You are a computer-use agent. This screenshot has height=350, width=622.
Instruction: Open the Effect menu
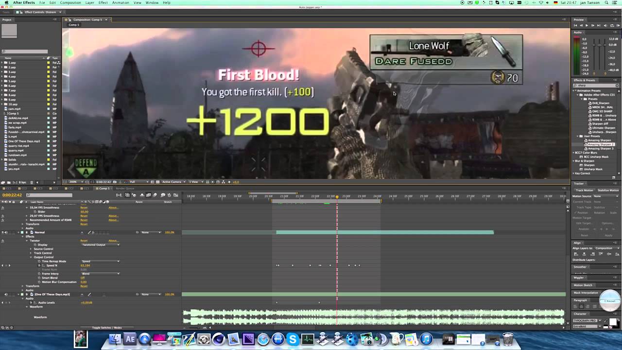tap(103, 2)
